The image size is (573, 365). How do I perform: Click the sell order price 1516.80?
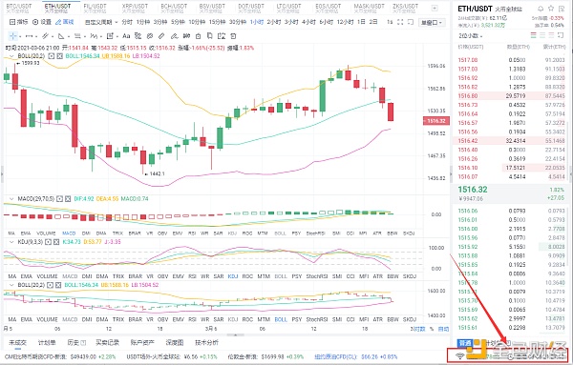468,96
